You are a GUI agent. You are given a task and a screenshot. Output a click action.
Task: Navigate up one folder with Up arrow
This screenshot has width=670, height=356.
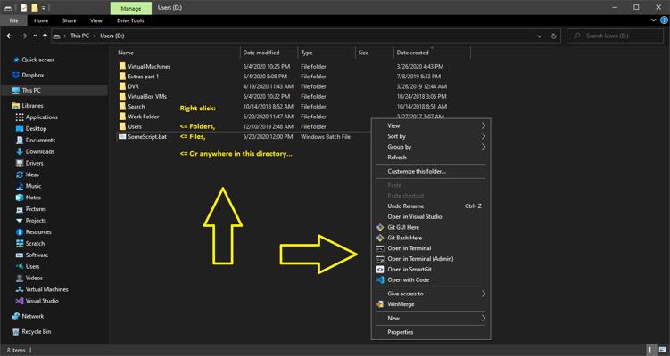(45, 36)
